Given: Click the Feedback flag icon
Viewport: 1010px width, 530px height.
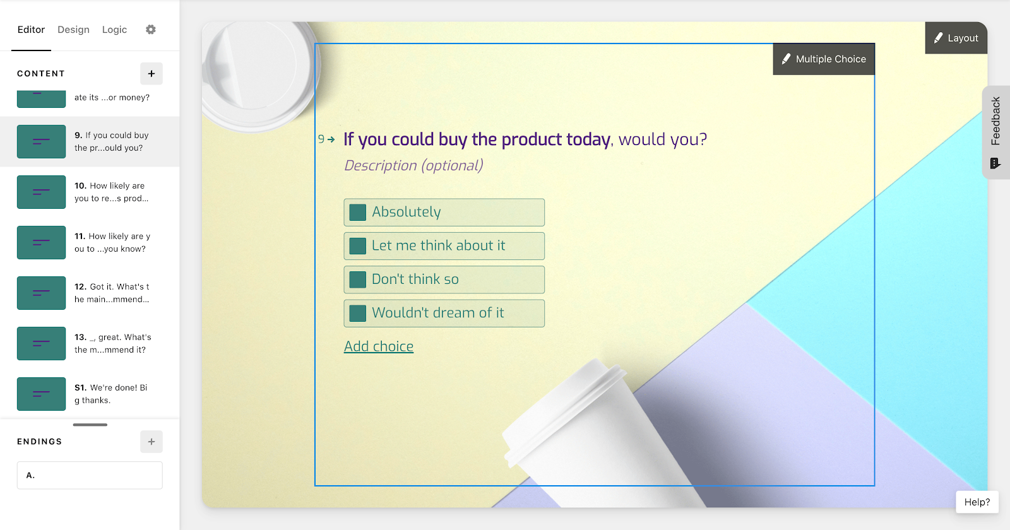Looking at the screenshot, I should click(995, 163).
